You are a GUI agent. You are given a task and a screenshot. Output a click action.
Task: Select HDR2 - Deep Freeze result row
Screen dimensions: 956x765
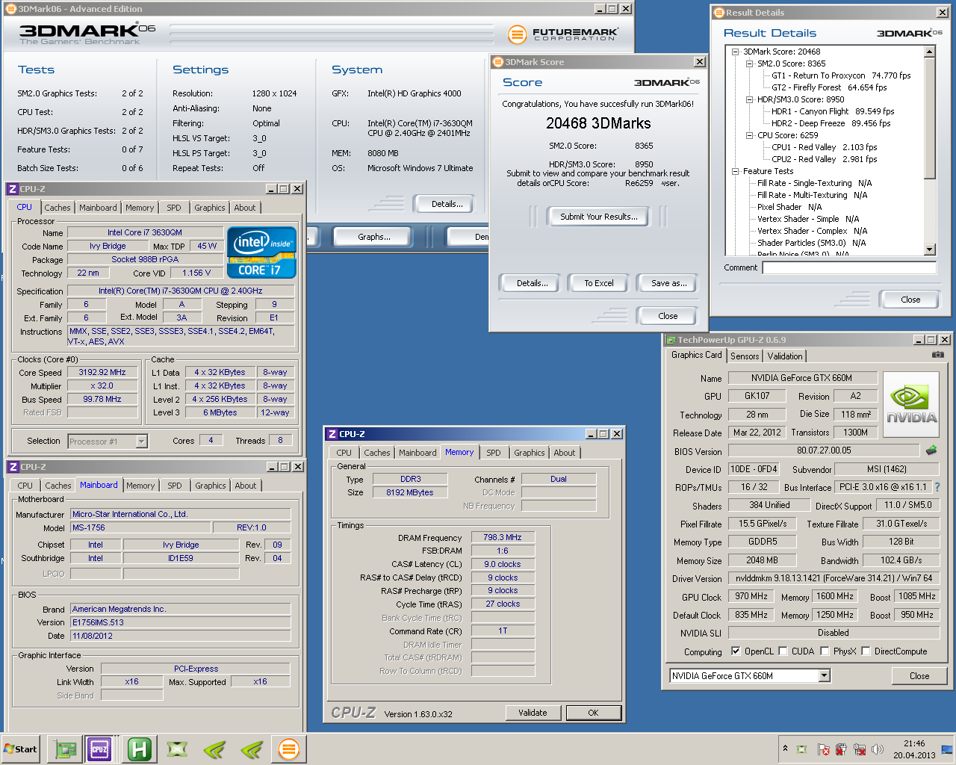831,123
